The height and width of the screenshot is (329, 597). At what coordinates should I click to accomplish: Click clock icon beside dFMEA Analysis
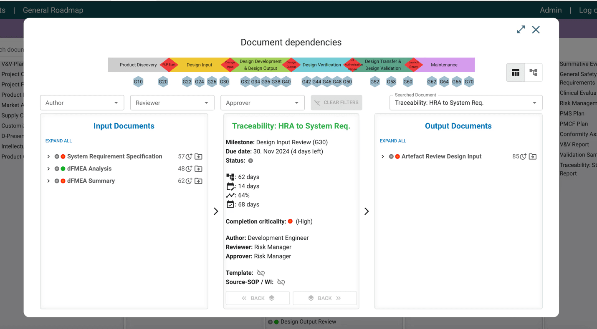[x=189, y=169]
